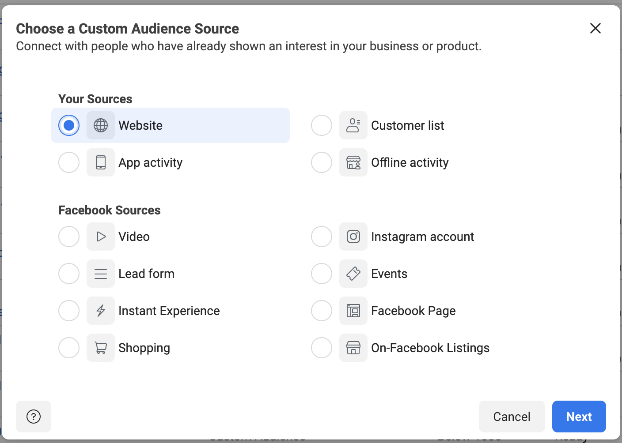The height and width of the screenshot is (443, 622).
Task: Select the Shopping radio button
Action: pyautogui.click(x=69, y=348)
